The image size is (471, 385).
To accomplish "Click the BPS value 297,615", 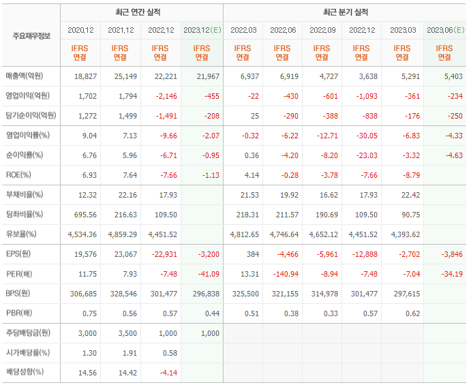I will click(407, 294).
